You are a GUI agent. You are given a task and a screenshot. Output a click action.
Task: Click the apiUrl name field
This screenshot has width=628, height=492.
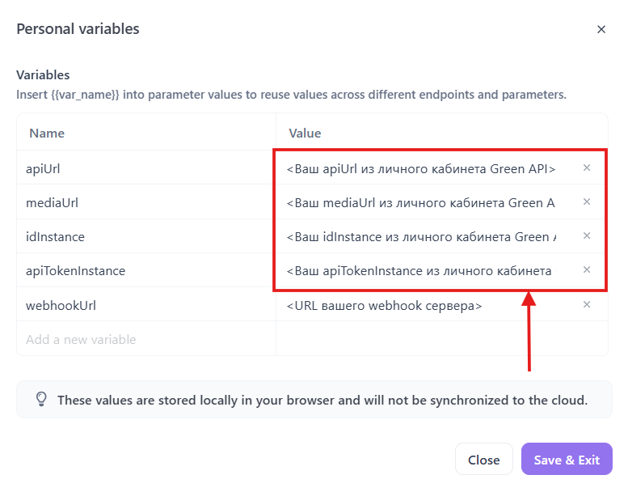pyautogui.click(x=145, y=169)
